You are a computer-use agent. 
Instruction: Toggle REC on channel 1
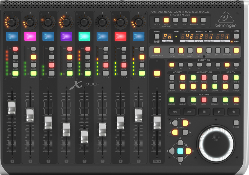click(15, 49)
